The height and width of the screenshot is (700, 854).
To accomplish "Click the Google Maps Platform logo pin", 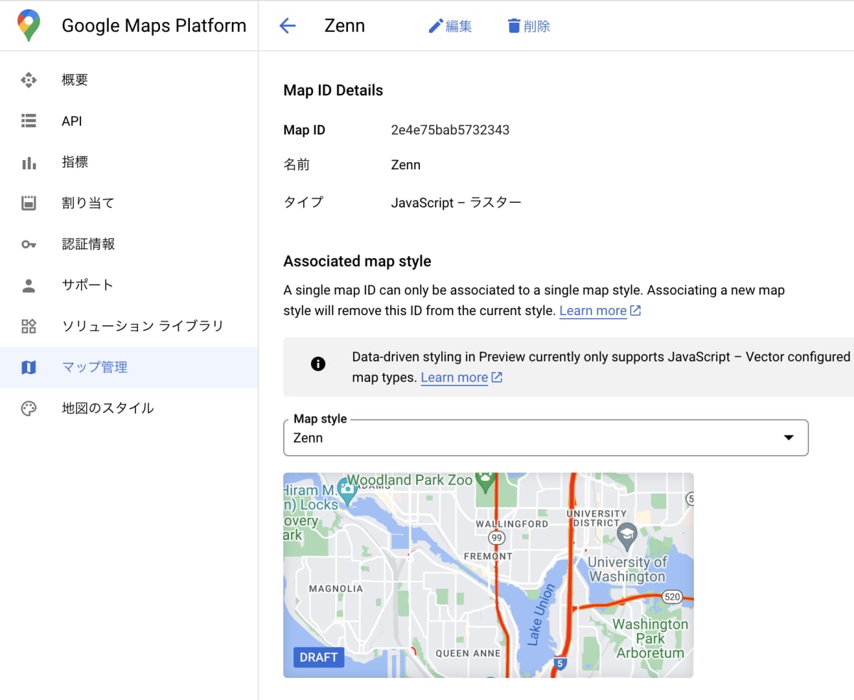I will pyautogui.click(x=28, y=26).
